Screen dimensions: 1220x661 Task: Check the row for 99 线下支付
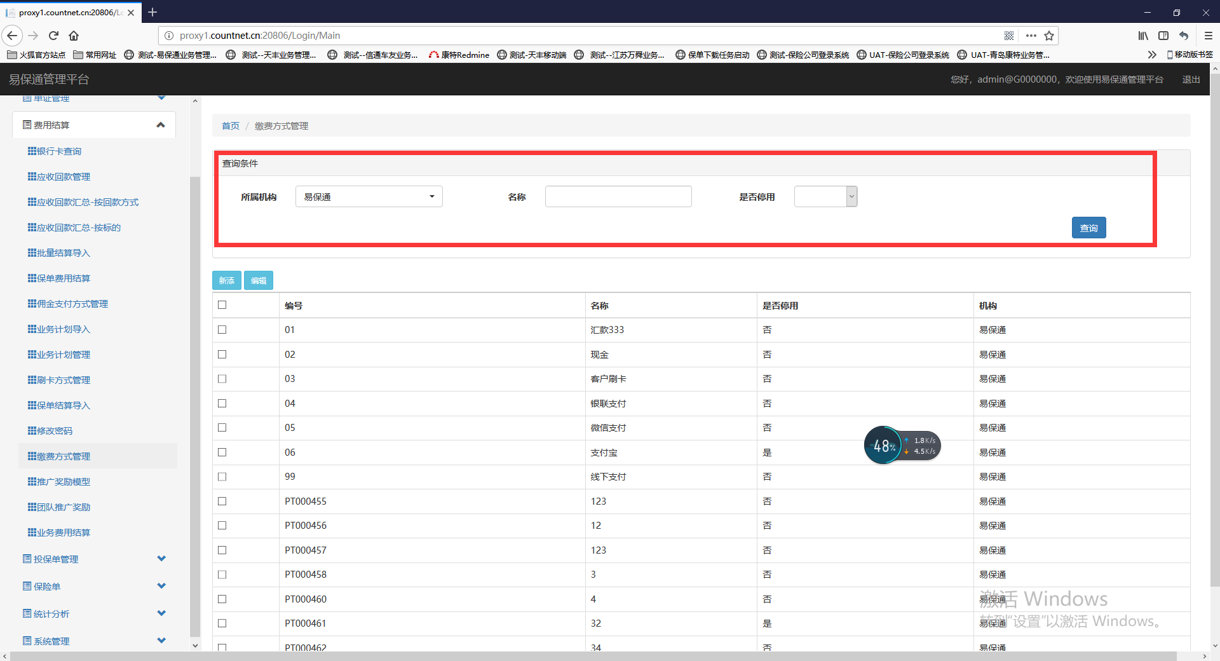coord(222,476)
